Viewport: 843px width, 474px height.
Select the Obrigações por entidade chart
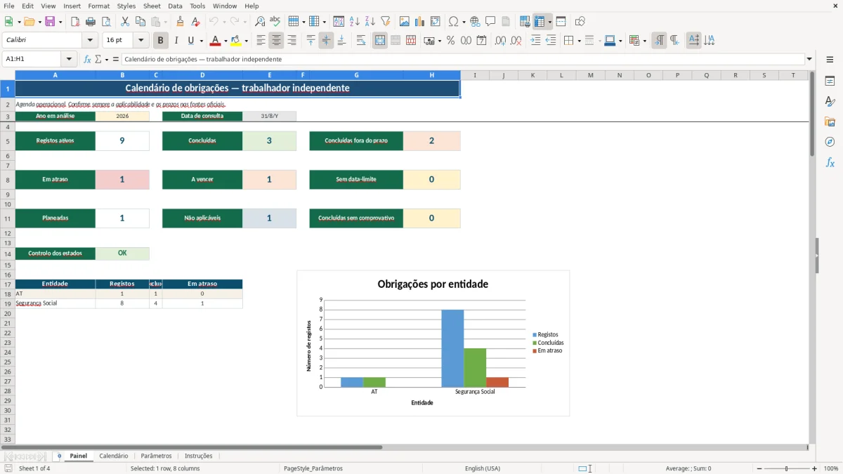click(x=433, y=343)
